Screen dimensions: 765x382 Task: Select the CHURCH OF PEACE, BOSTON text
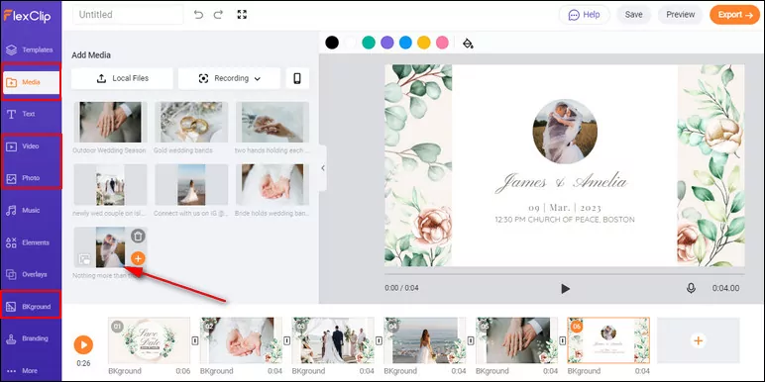tap(565, 220)
